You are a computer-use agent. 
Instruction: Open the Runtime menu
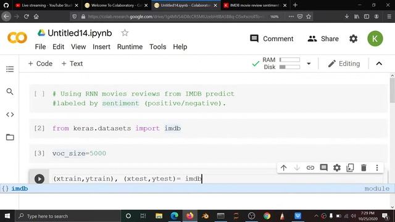point(130,47)
